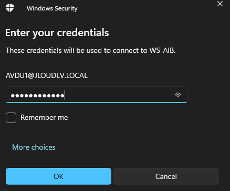Click the Remember me label text
Screen dimensions: 230x191
click(x=44, y=117)
